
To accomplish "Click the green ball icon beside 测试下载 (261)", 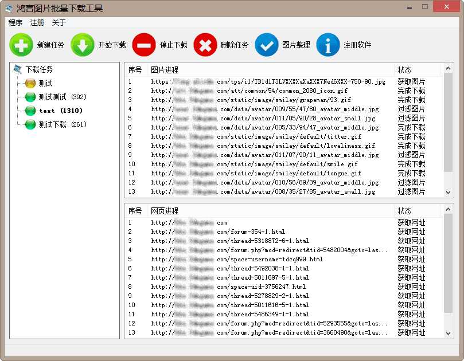I will coord(30,124).
